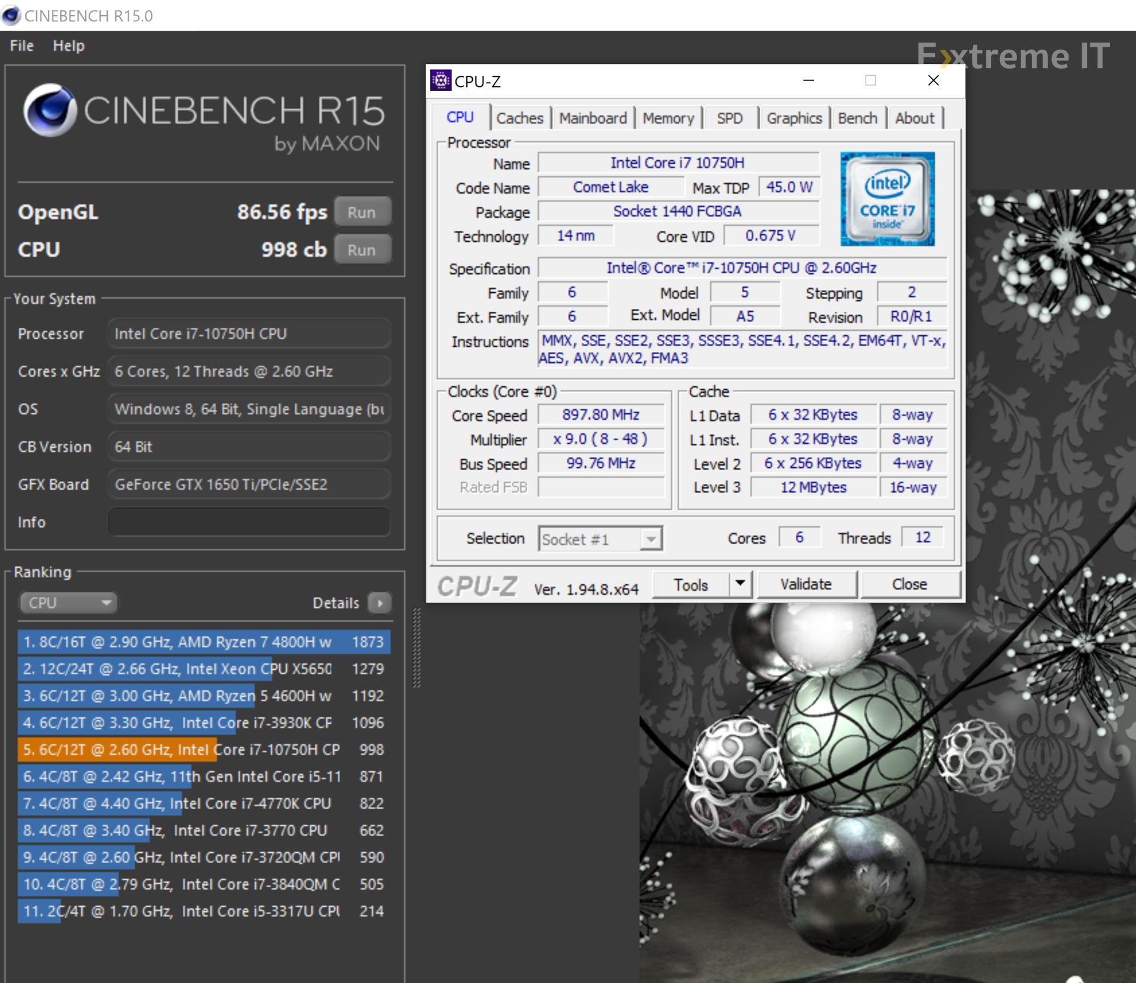
Task: Run the CPU benchmark
Action: pyautogui.click(x=362, y=250)
